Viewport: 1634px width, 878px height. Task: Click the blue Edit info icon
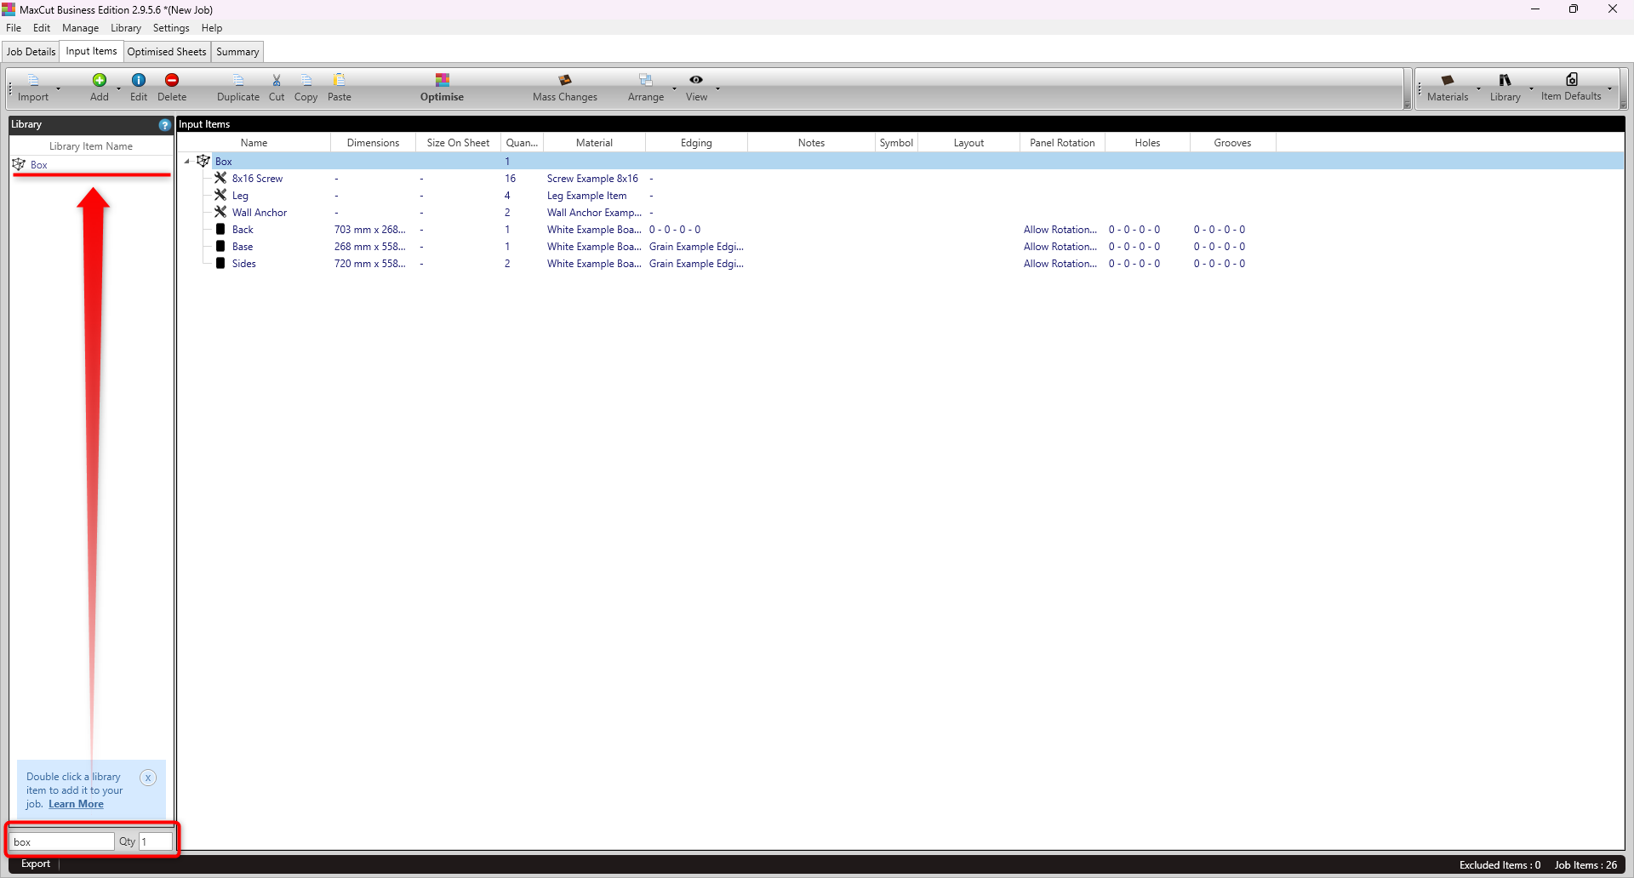139,80
